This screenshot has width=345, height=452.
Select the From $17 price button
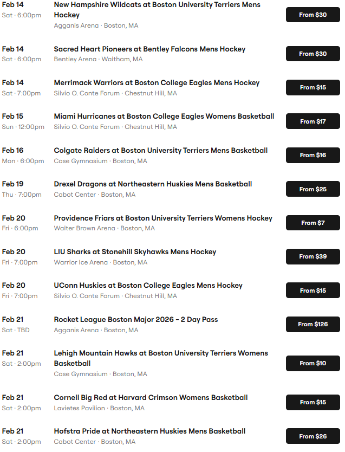point(313,121)
